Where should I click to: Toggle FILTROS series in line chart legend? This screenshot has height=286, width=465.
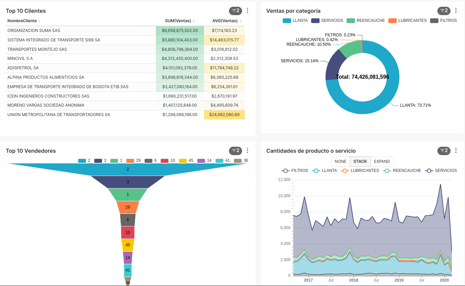(295, 171)
